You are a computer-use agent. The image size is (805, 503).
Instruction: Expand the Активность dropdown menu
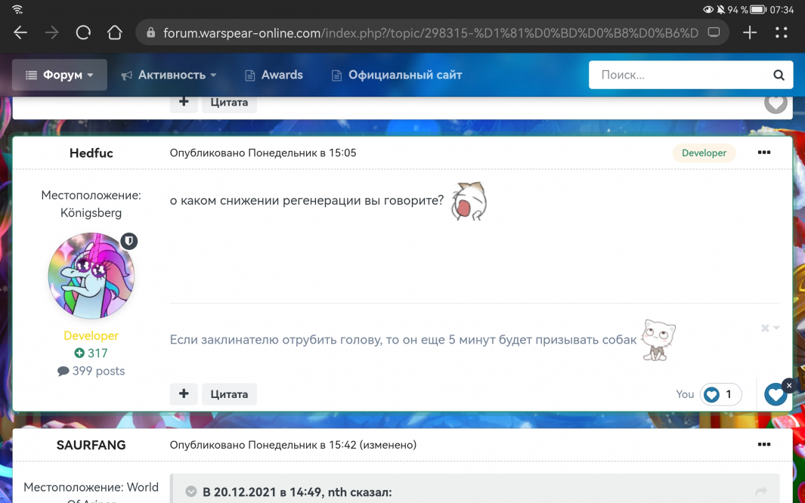click(x=169, y=76)
